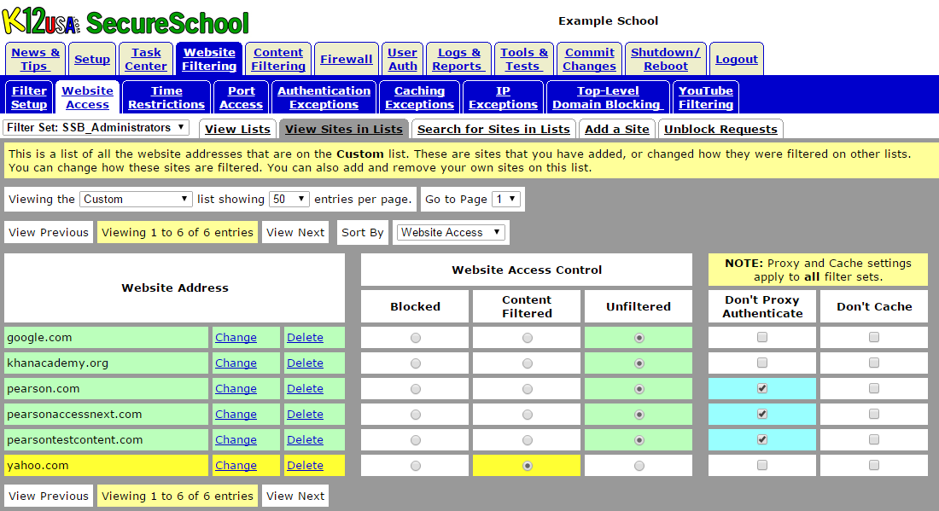Set yahoo.com to Blocked
The height and width of the screenshot is (511, 939).
tap(415, 466)
